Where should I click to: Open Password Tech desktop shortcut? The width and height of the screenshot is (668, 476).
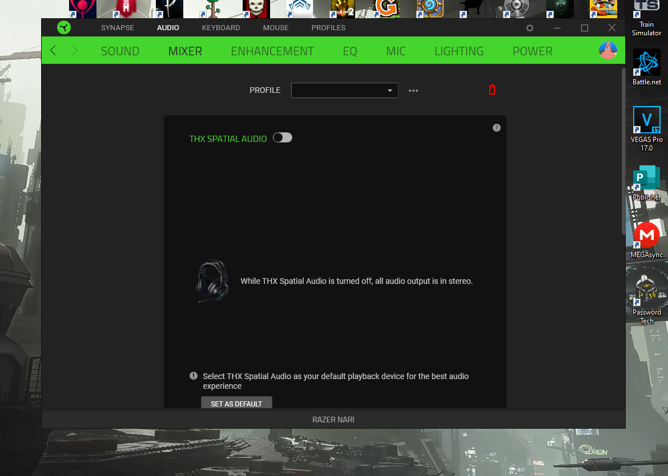pos(646,299)
